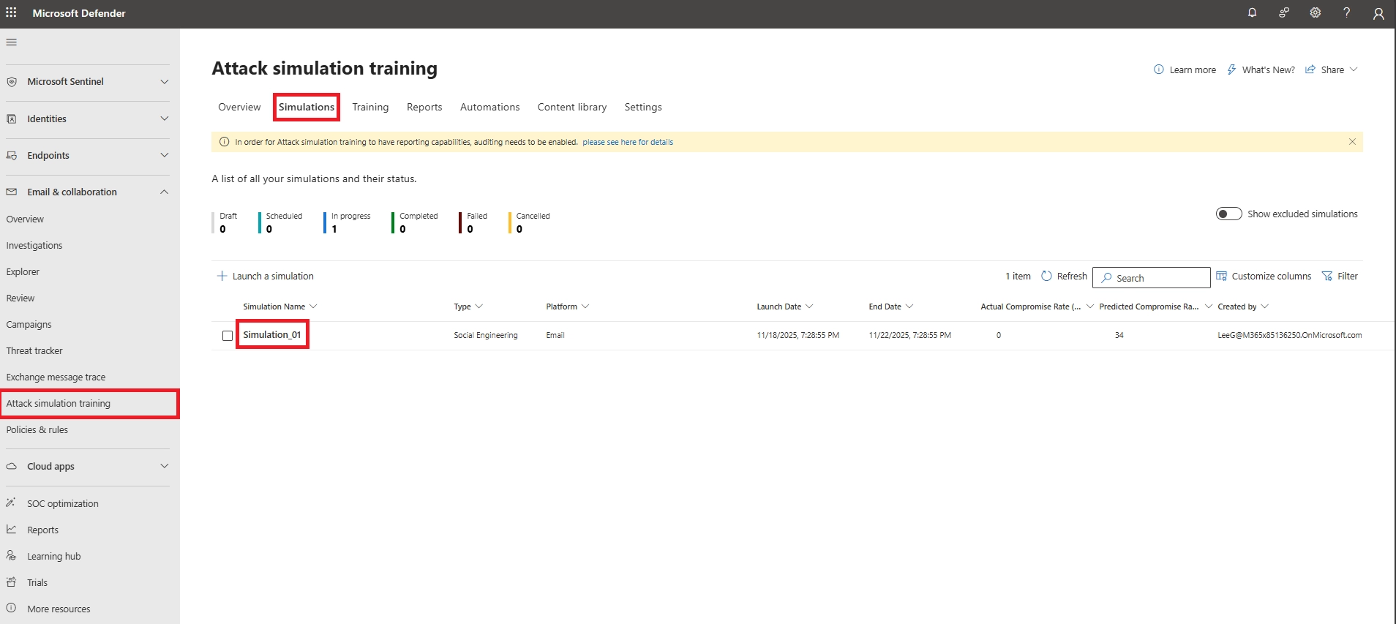Expand the Cloud apps section chevron
The height and width of the screenshot is (624, 1396).
coord(165,466)
